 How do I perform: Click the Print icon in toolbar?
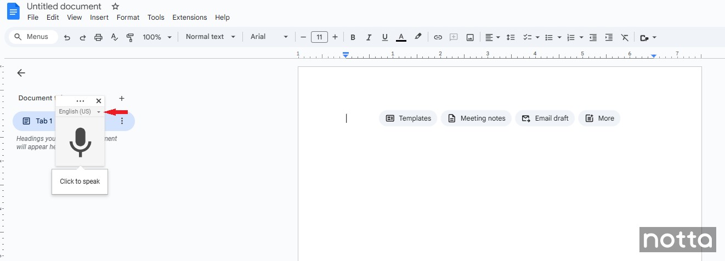click(98, 37)
